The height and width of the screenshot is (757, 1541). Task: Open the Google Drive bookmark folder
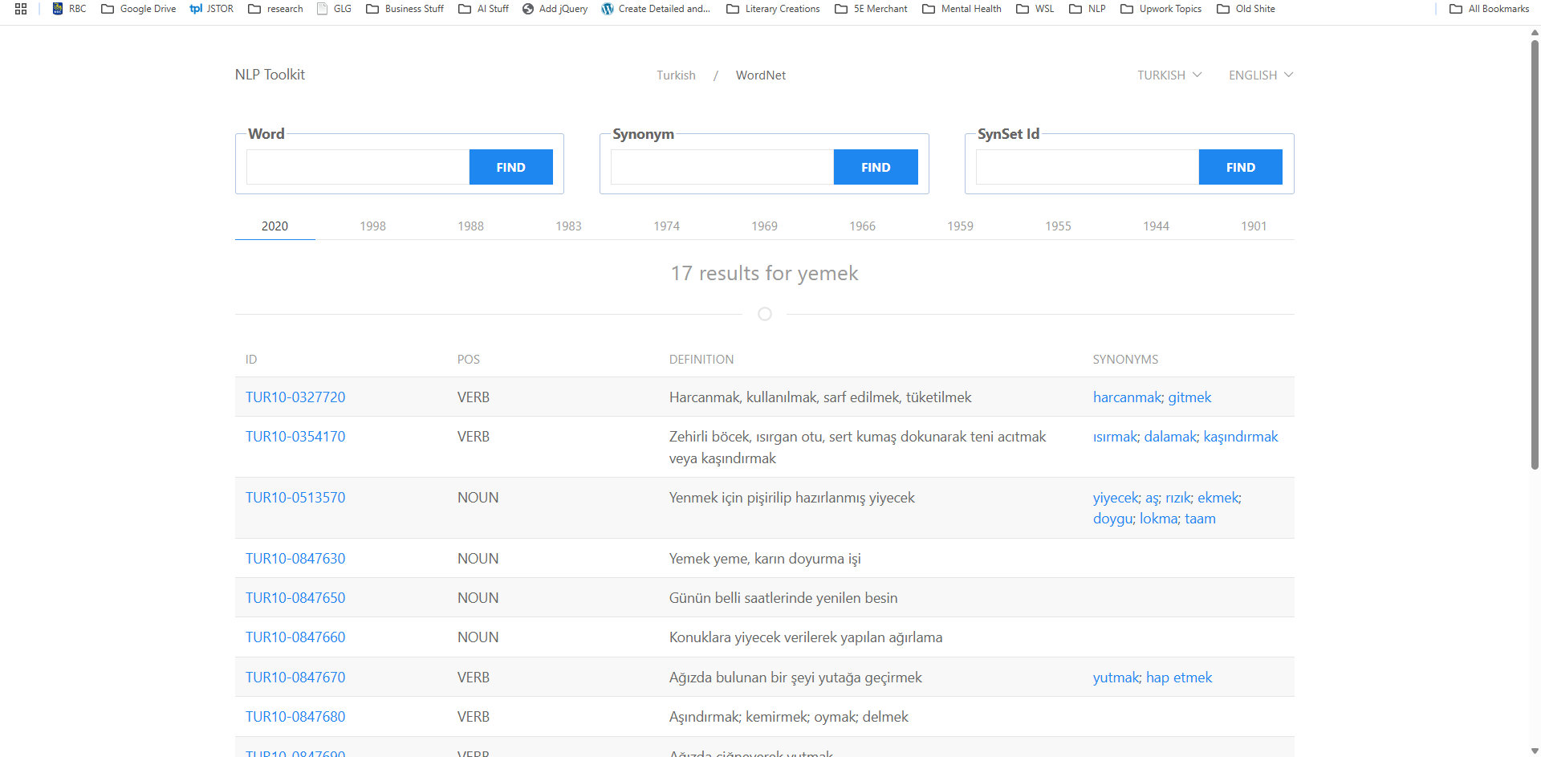pyautogui.click(x=138, y=9)
